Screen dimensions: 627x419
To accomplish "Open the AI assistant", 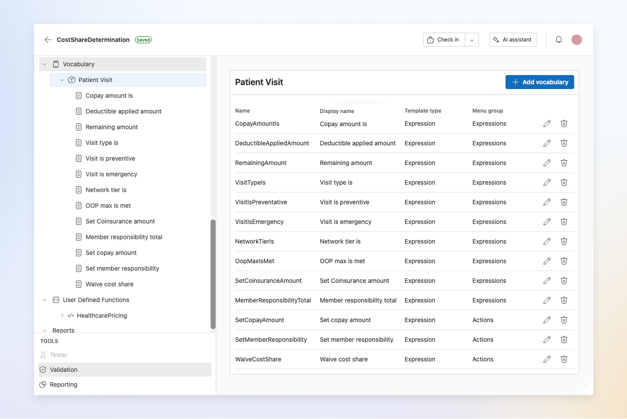I will 513,39.
